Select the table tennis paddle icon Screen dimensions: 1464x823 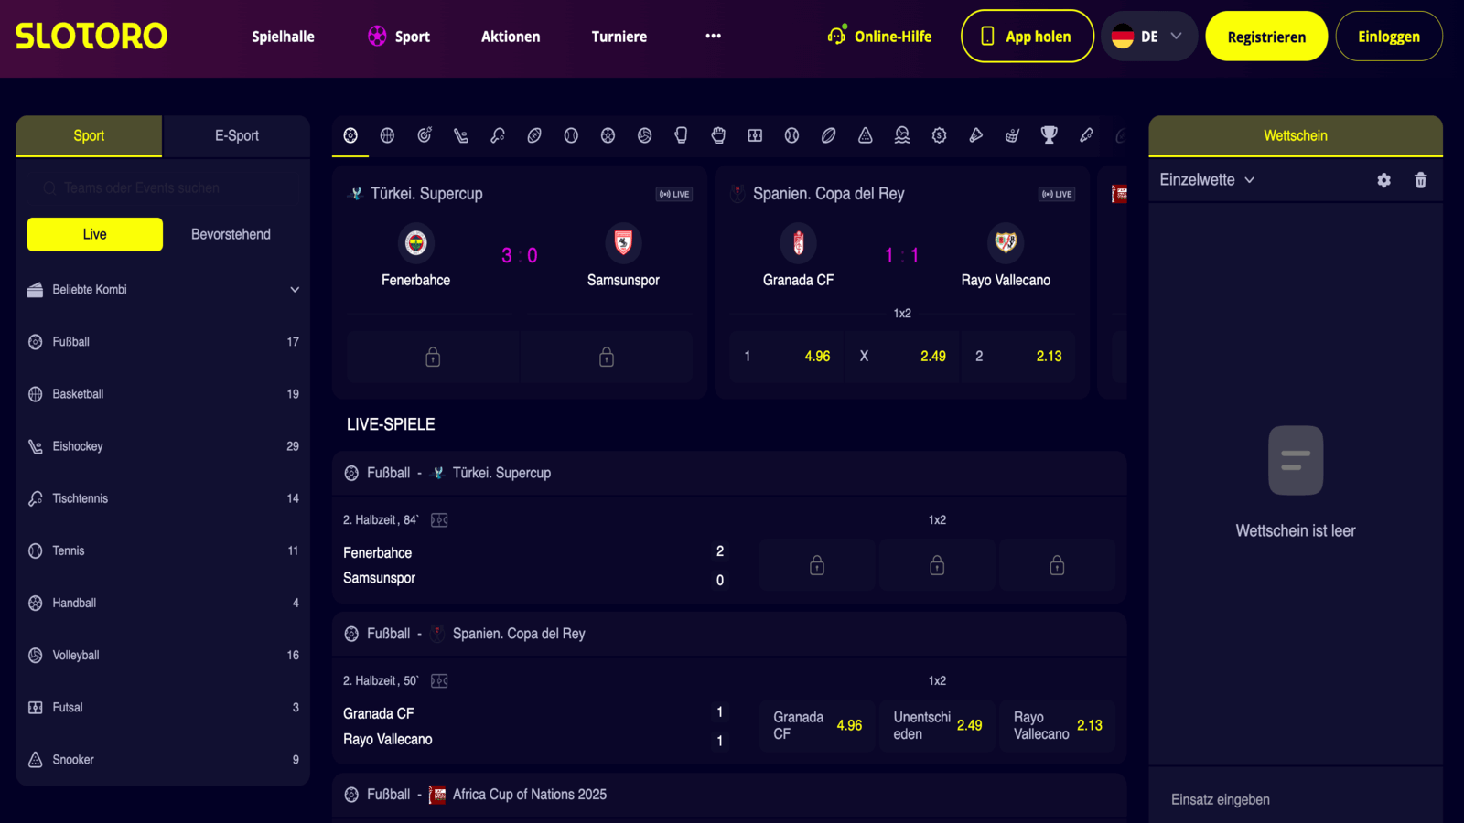coord(498,135)
